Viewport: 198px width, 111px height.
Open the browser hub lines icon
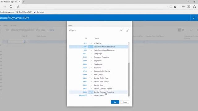(183, 6)
